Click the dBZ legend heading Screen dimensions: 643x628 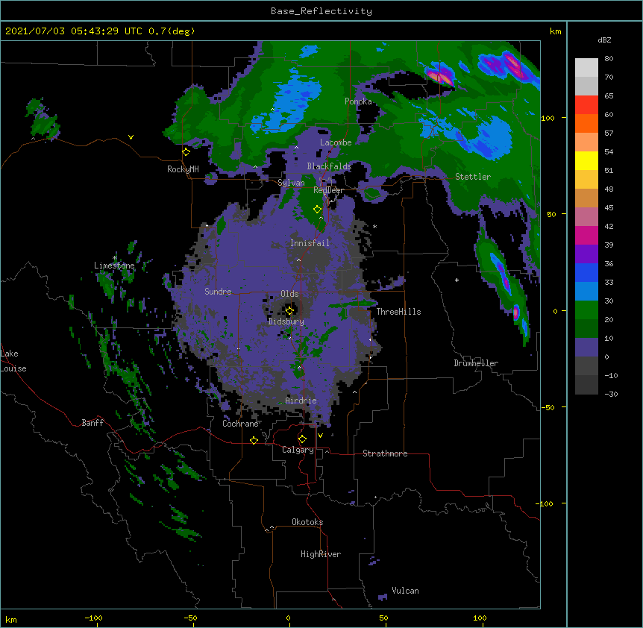604,40
